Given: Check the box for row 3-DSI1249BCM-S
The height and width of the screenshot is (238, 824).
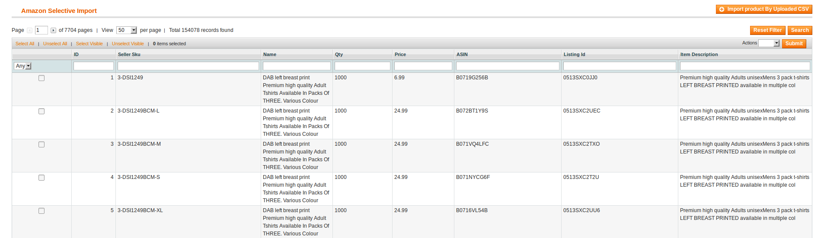Looking at the screenshot, I should (x=42, y=178).
